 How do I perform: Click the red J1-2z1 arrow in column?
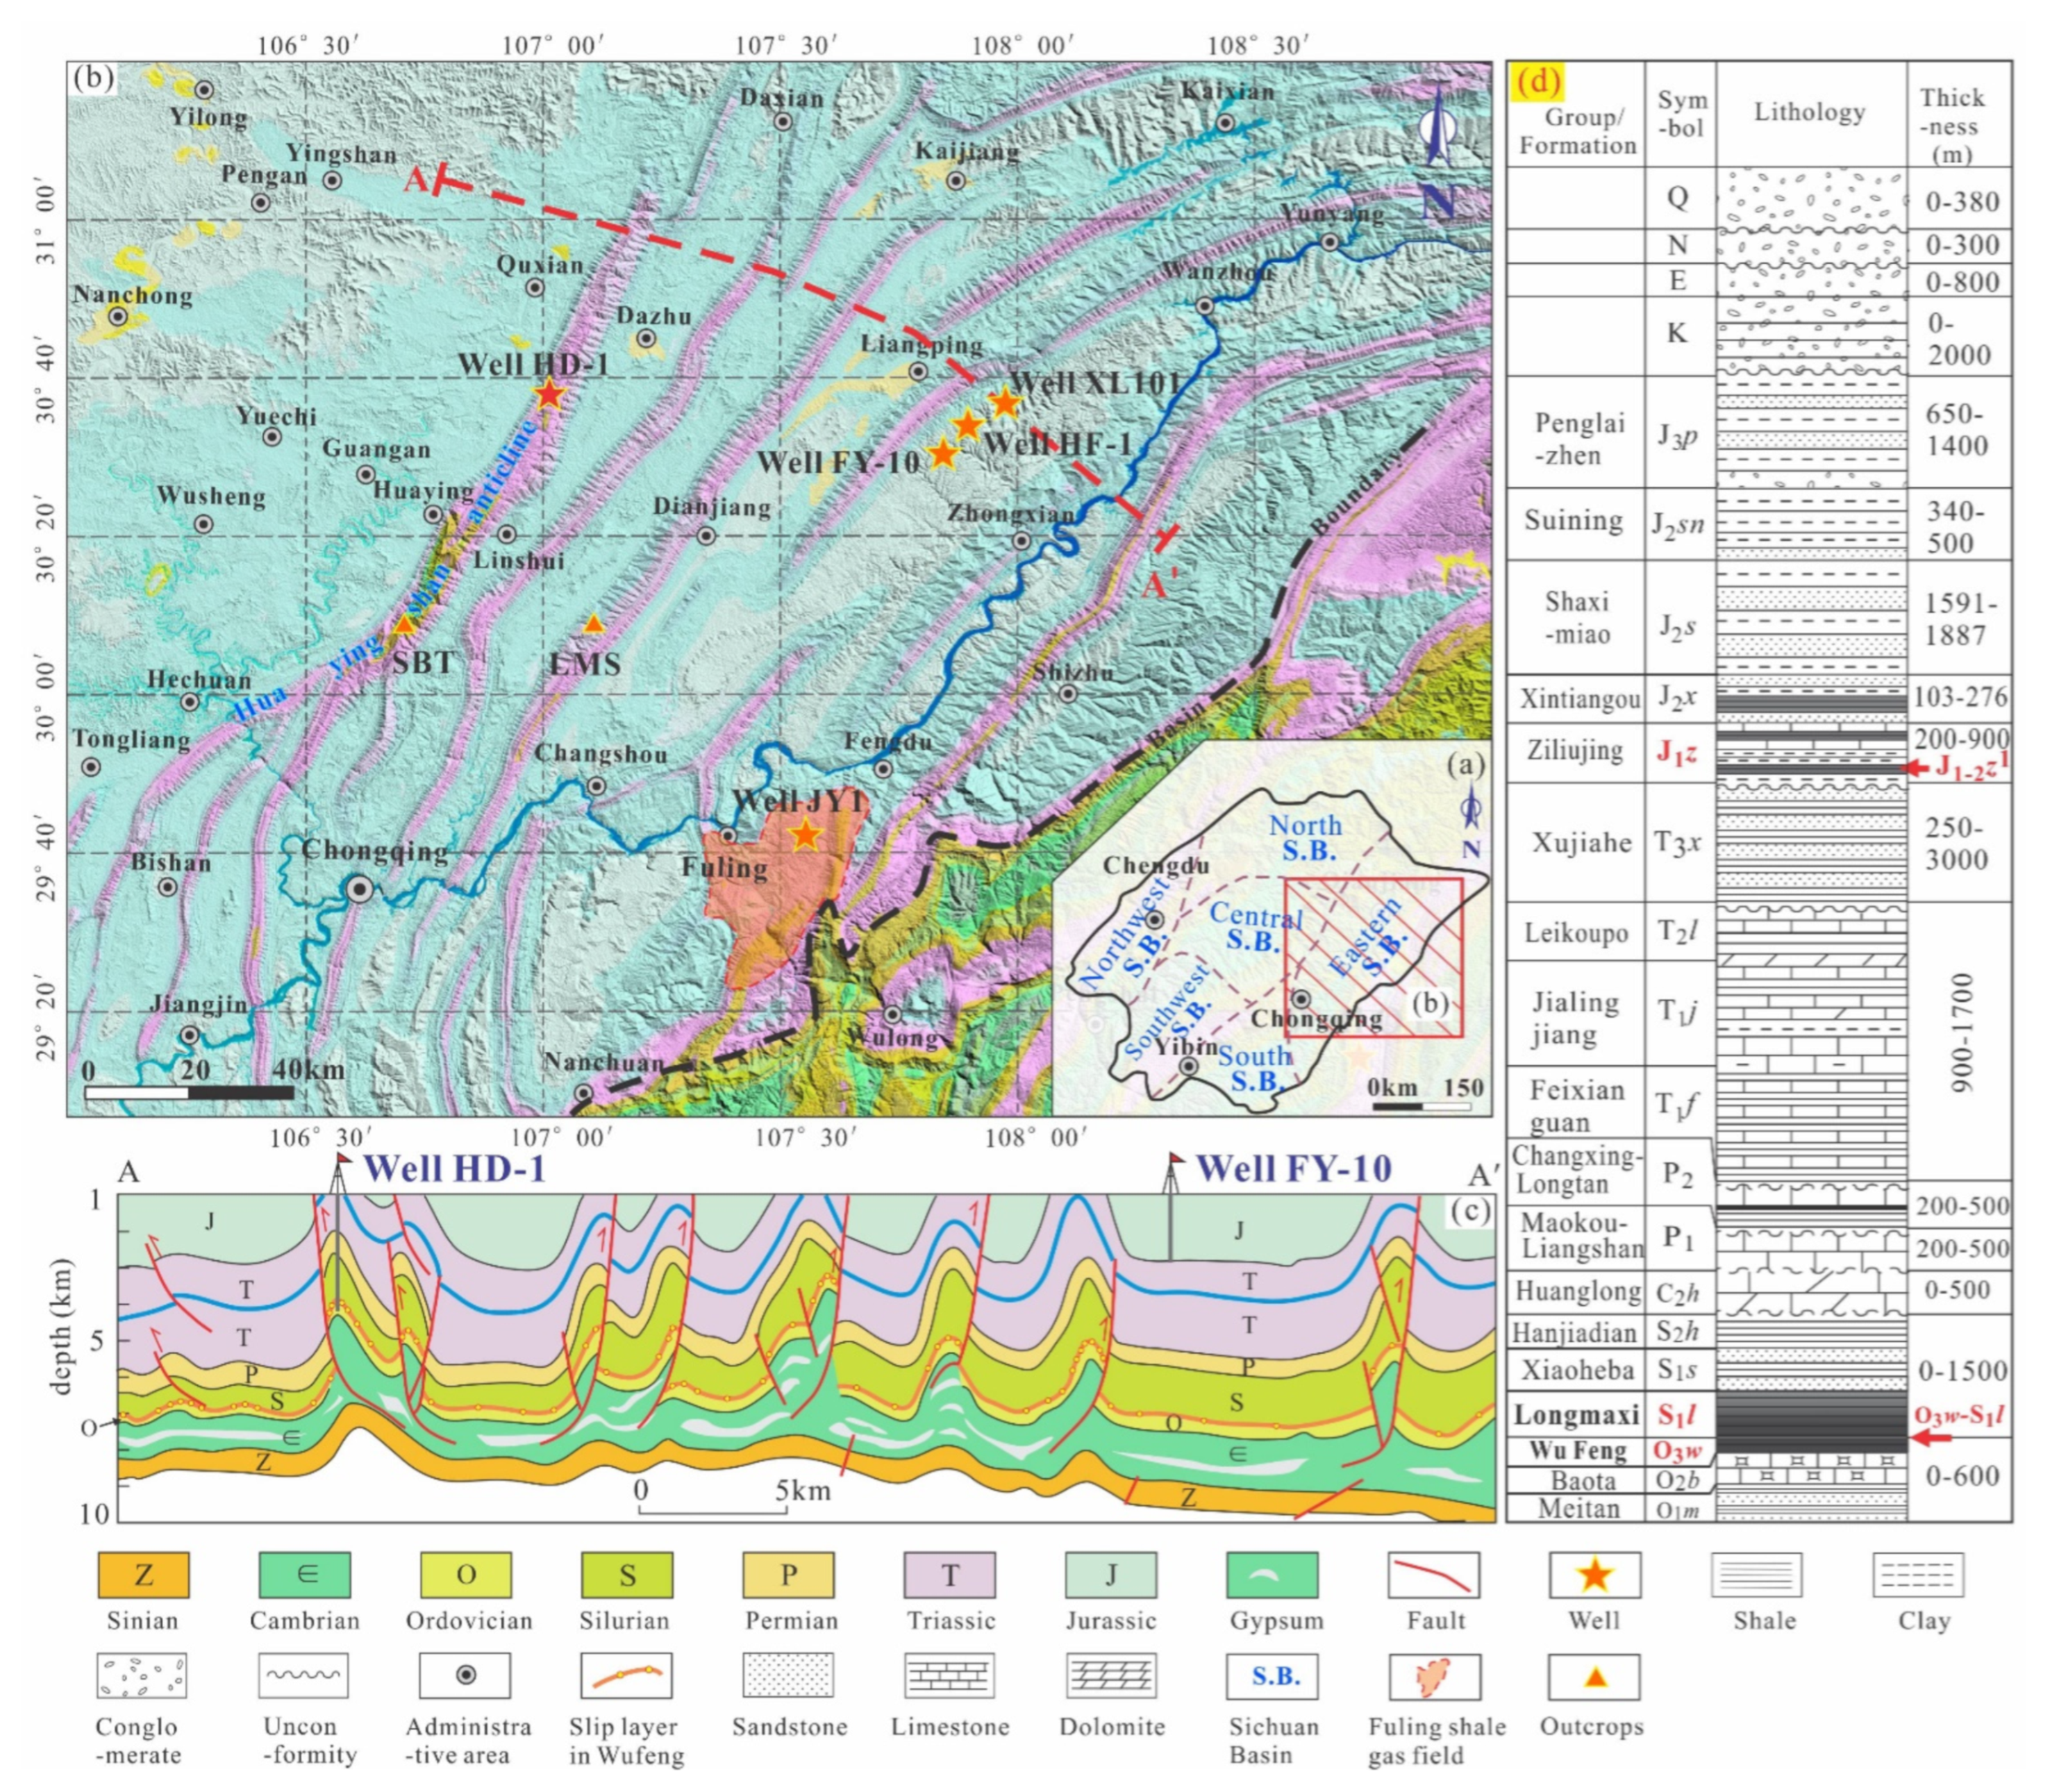(x=1919, y=768)
